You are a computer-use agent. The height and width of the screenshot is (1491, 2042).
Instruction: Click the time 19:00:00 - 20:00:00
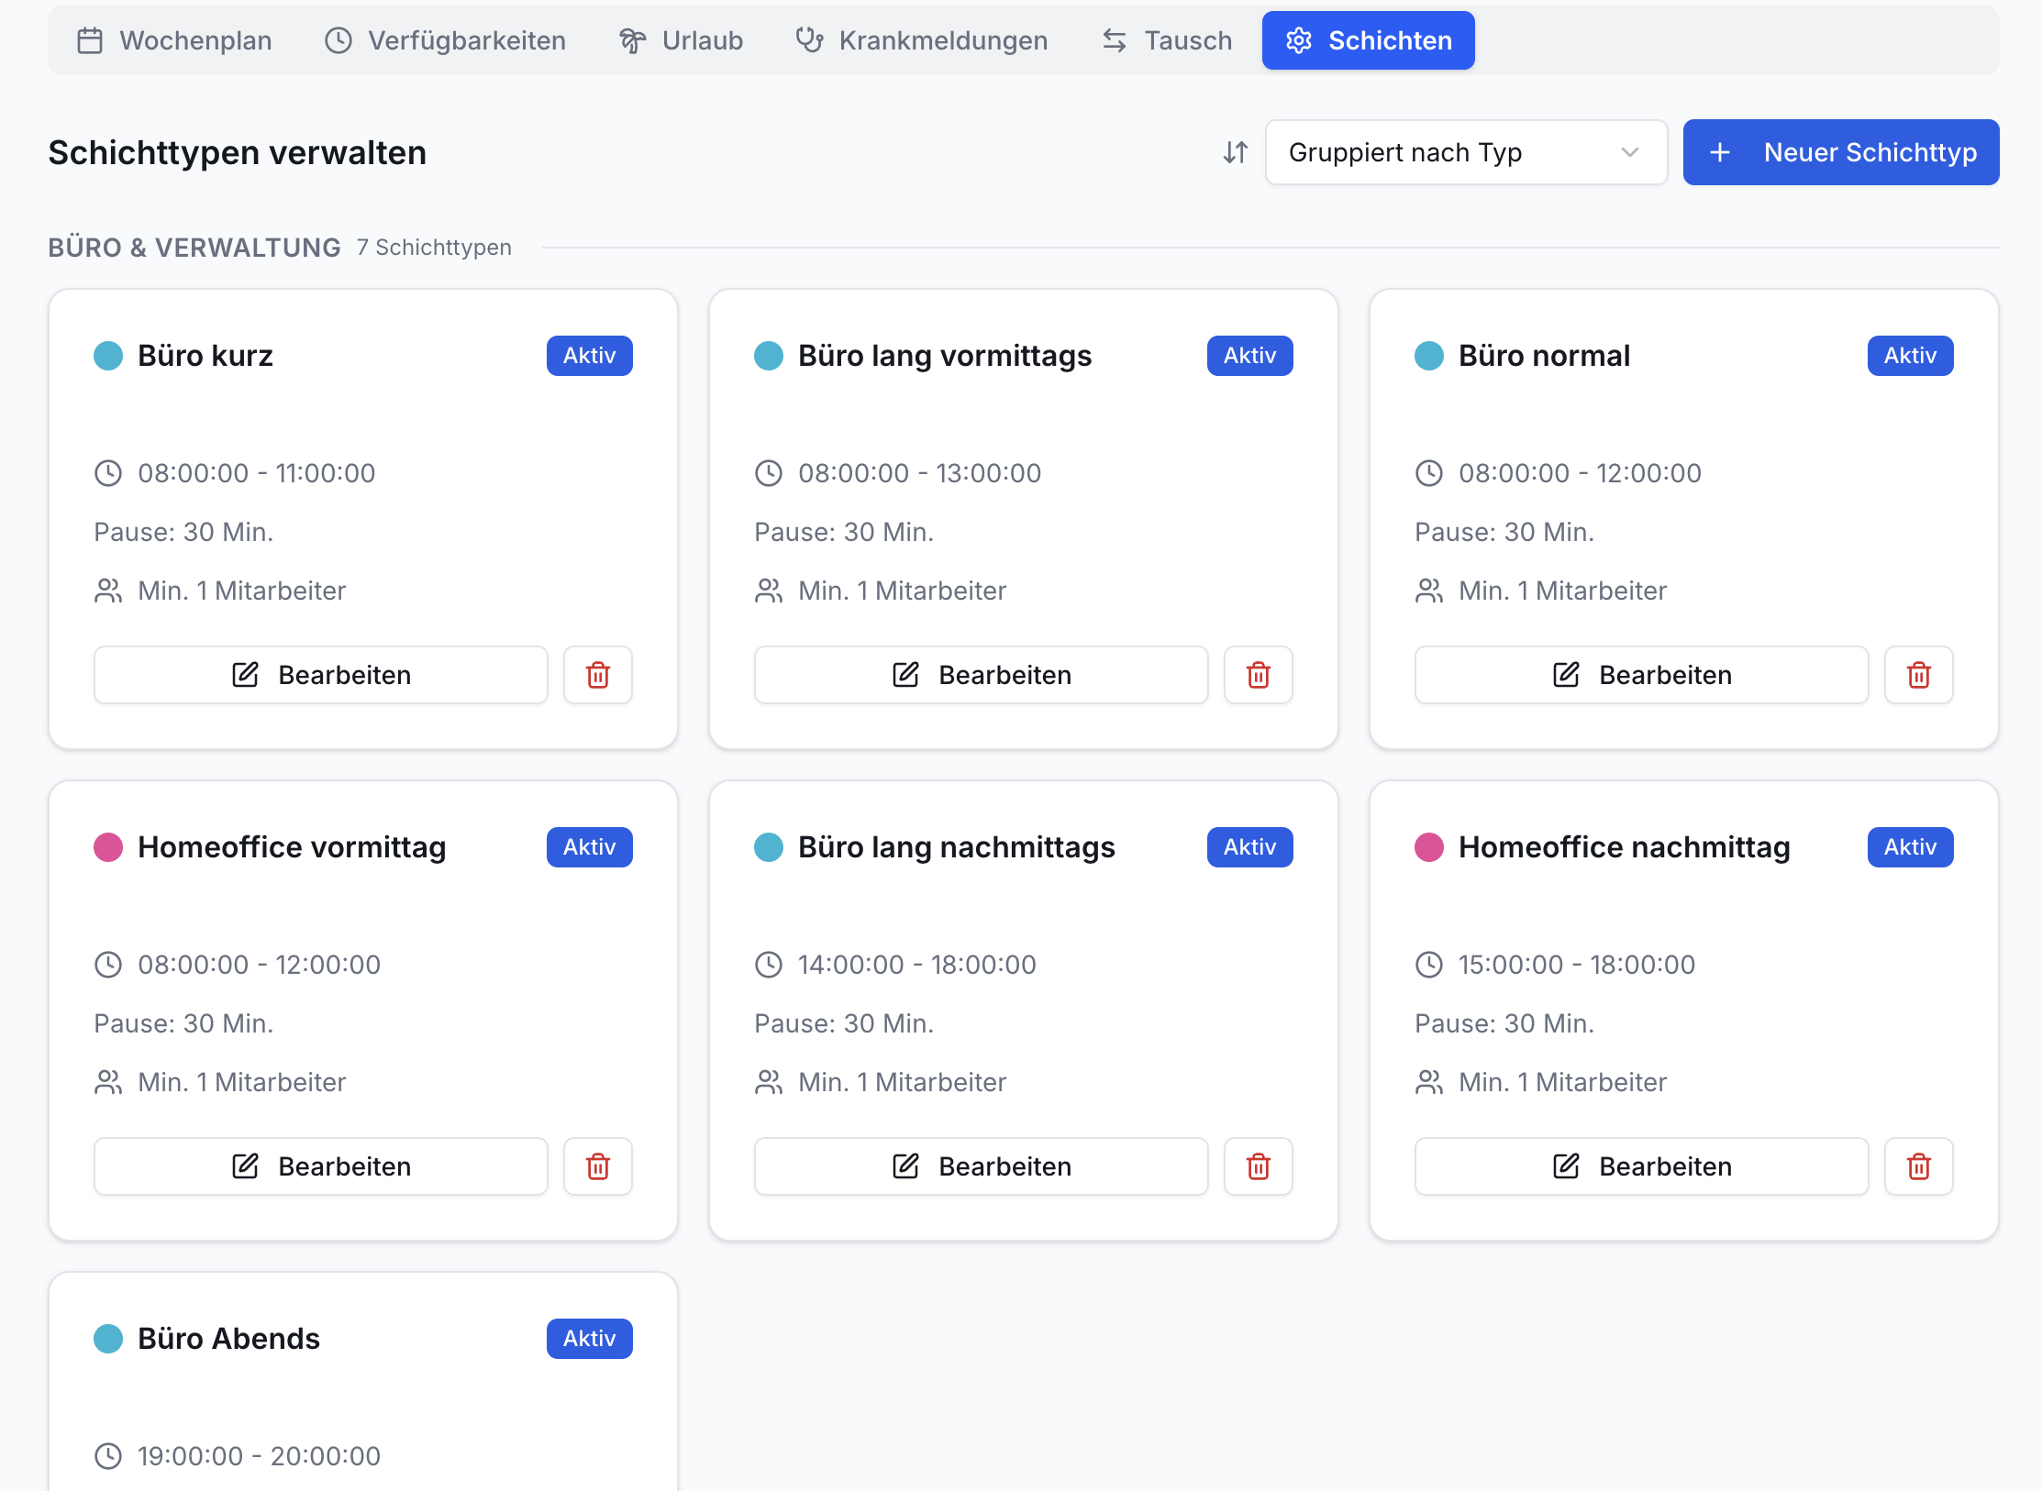259,1456
